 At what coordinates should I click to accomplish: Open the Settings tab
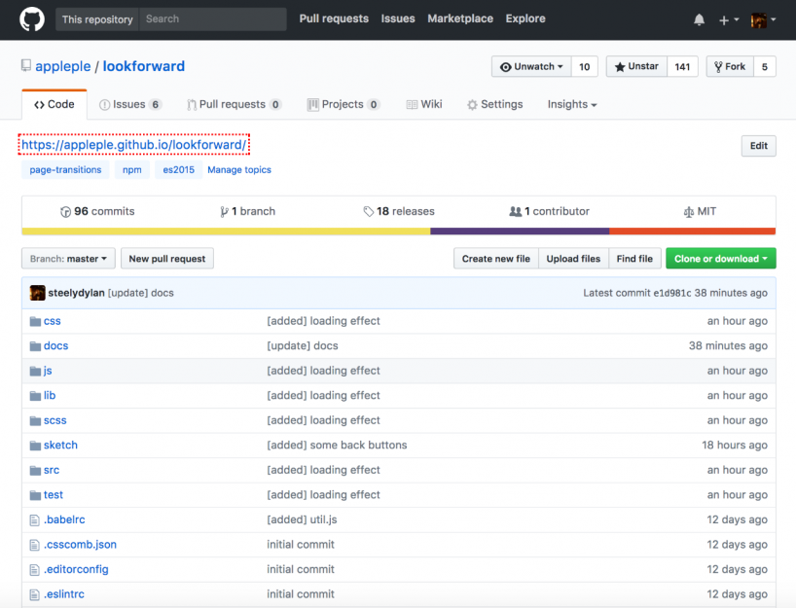(494, 104)
